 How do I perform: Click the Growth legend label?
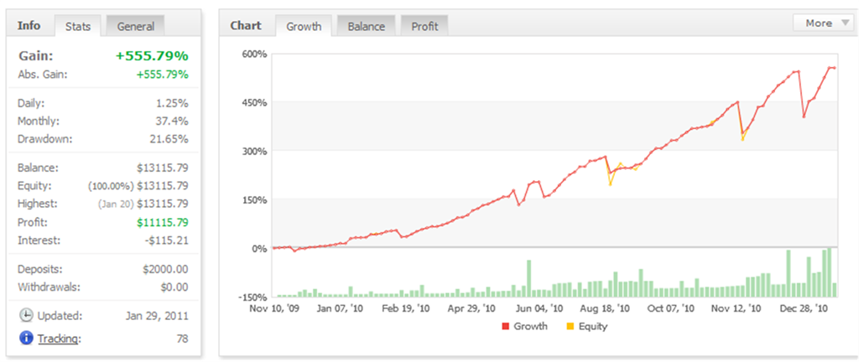(x=531, y=327)
